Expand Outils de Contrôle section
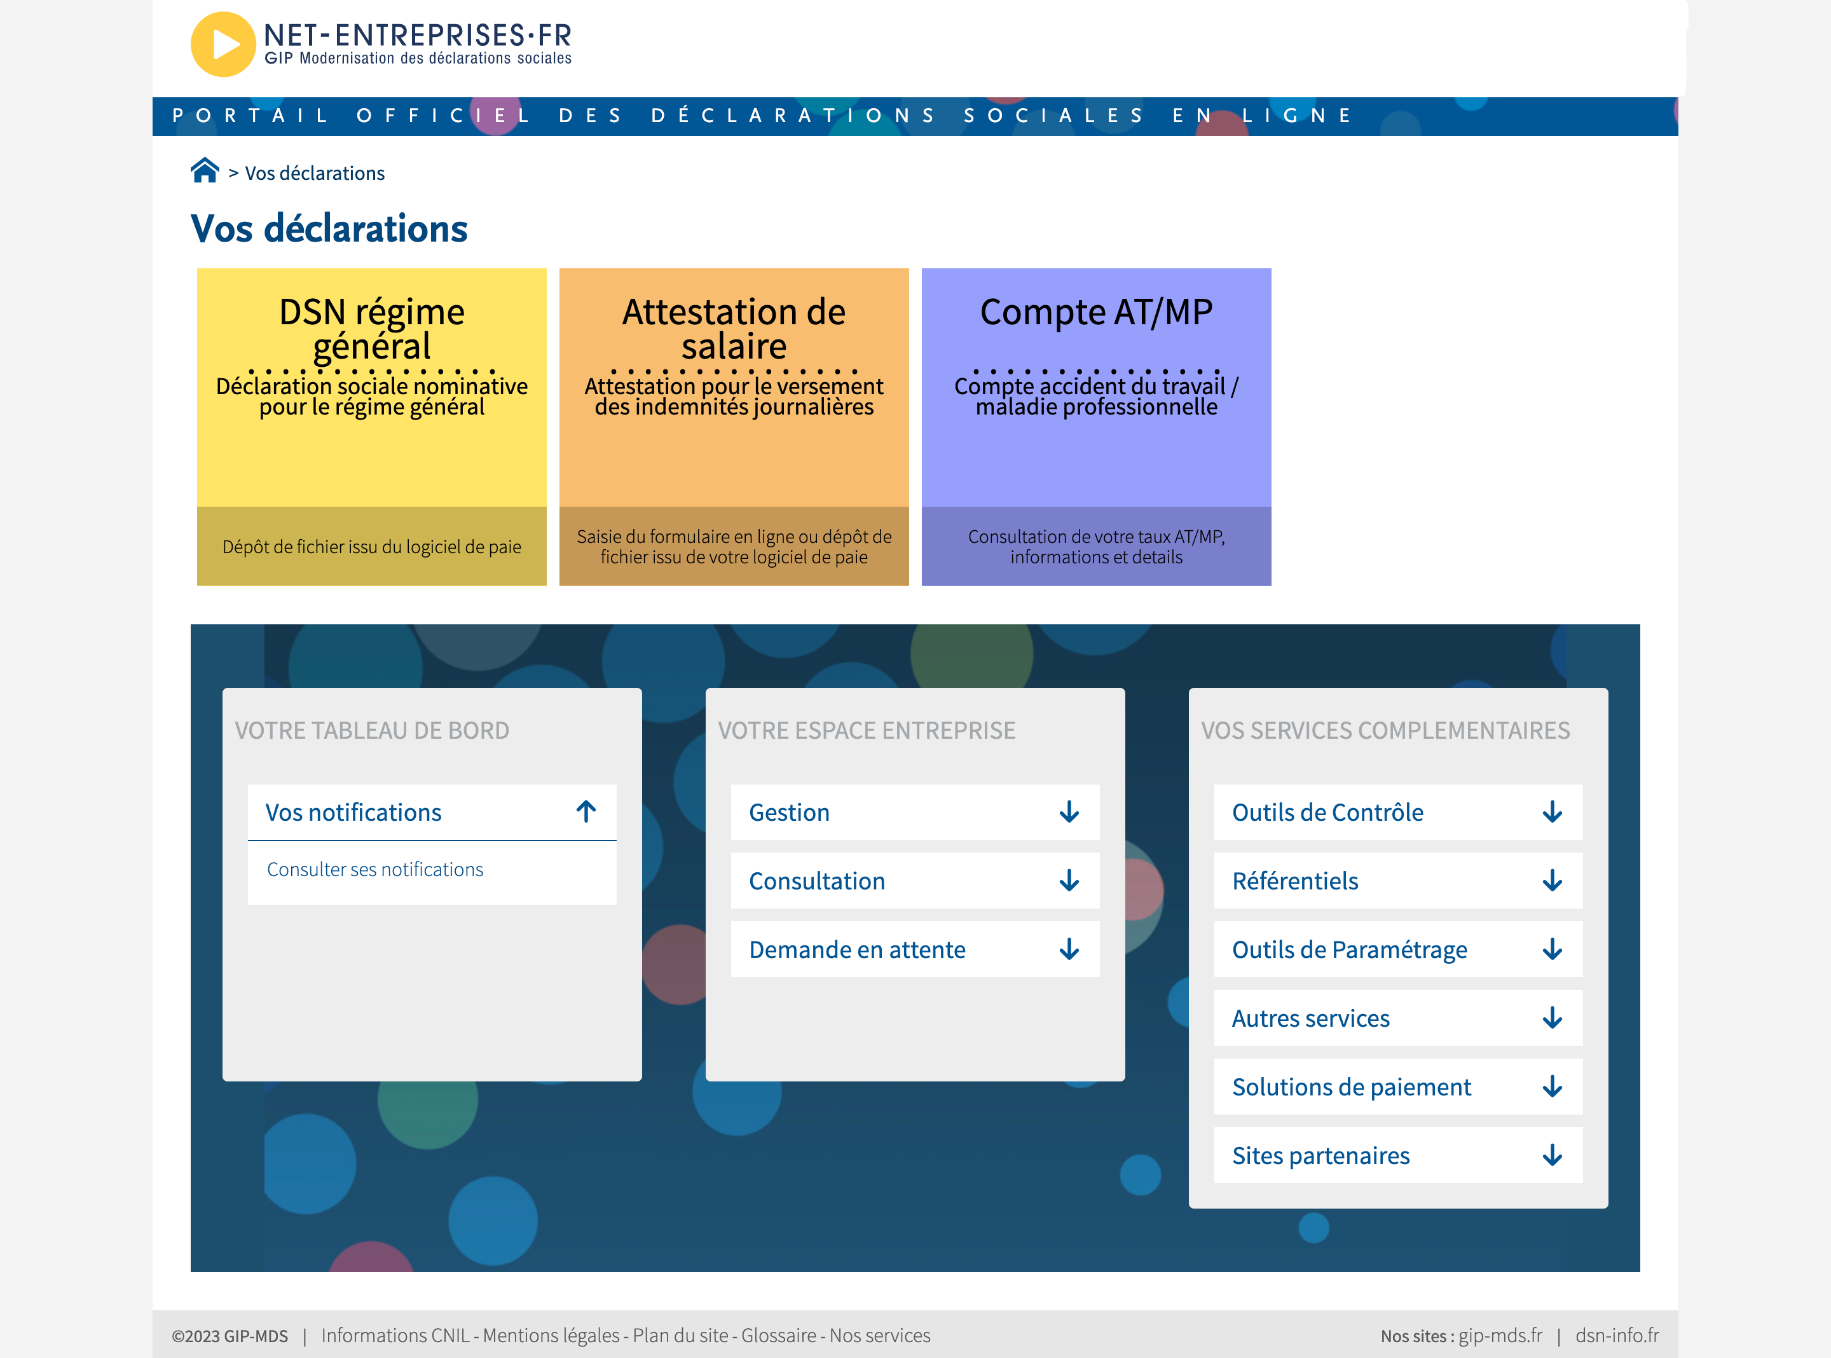The width and height of the screenshot is (1831, 1358). point(1398,812)
